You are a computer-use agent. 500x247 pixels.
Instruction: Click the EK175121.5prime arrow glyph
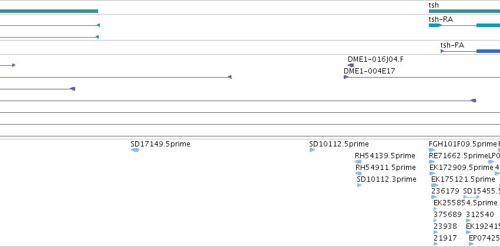coord(435,185)
